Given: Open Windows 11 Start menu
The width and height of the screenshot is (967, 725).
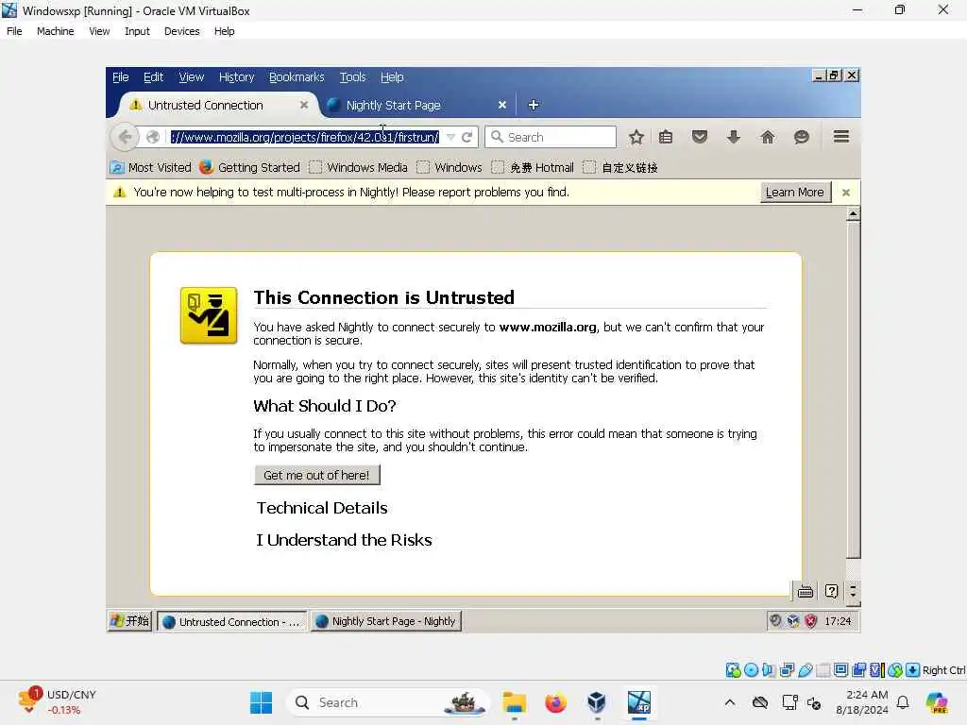Looking at the screenshot, I should [x=261, y=702].
